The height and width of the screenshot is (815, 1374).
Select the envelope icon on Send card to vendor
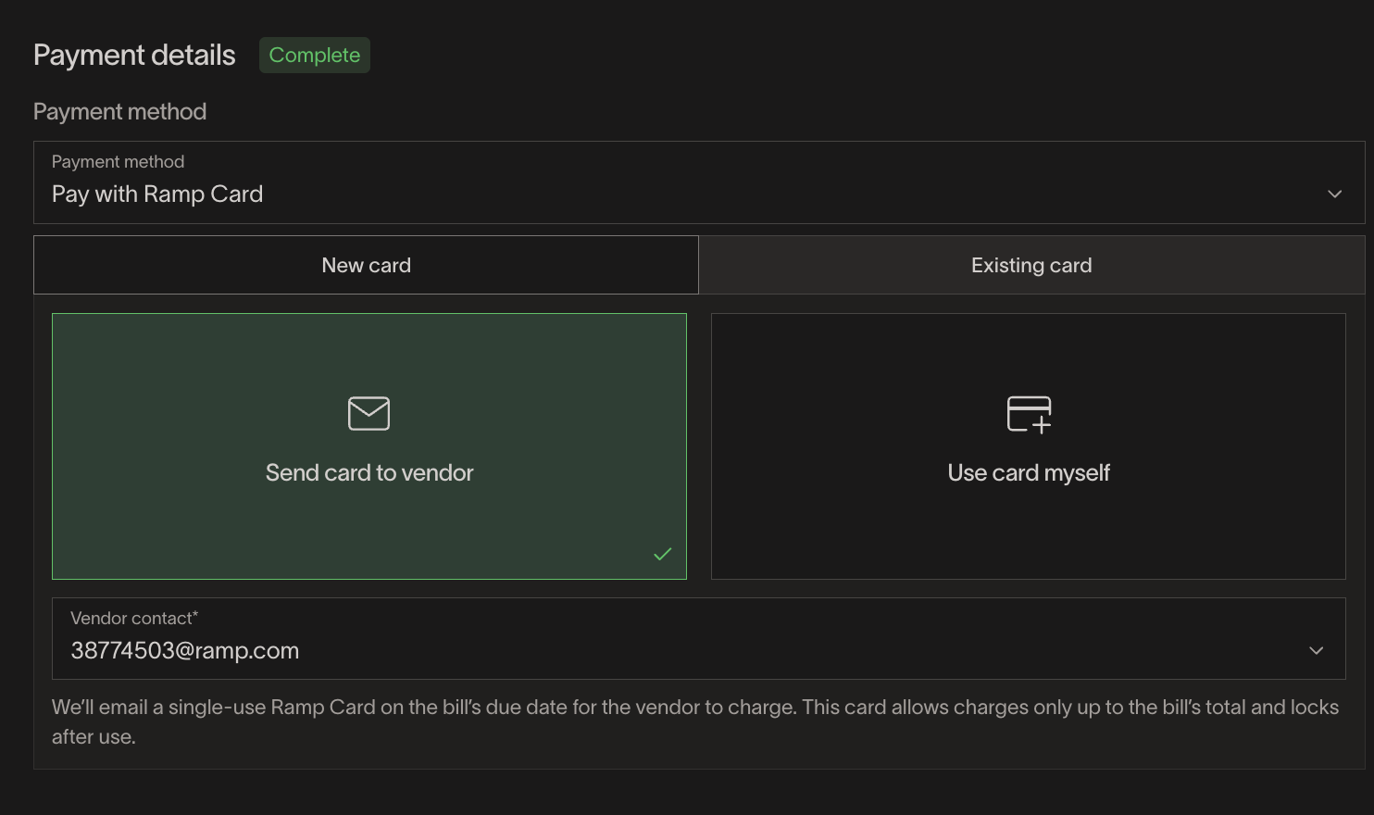click(x=368, y=413)
